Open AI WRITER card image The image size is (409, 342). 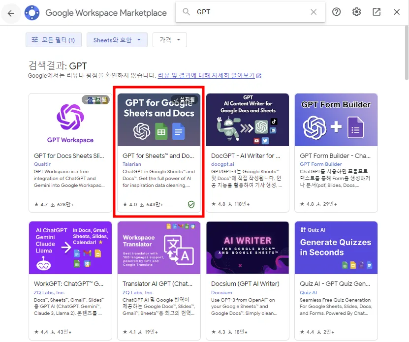click(x=247, y=248)
